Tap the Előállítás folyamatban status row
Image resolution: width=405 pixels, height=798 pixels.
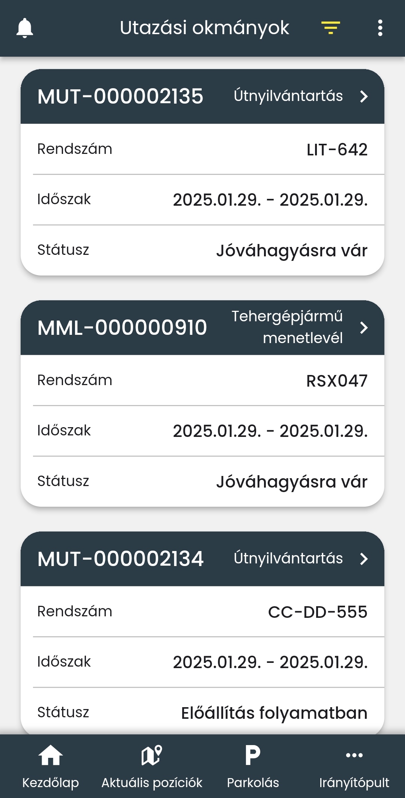[x=202, y=712]
